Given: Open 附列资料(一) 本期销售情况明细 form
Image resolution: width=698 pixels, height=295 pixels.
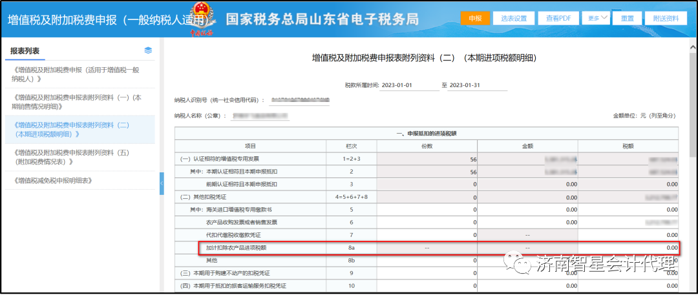Looking at the screenshot, I should pos(80,102).
